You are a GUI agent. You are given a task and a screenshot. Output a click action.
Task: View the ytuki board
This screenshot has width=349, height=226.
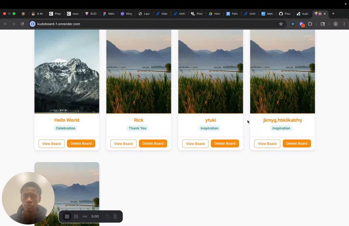click(195, 144)
